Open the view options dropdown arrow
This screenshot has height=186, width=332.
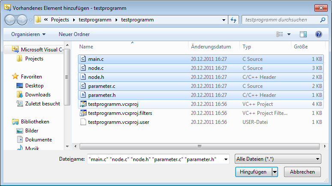coord(289,34)
